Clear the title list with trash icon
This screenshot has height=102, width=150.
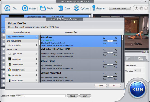(61, 8)
